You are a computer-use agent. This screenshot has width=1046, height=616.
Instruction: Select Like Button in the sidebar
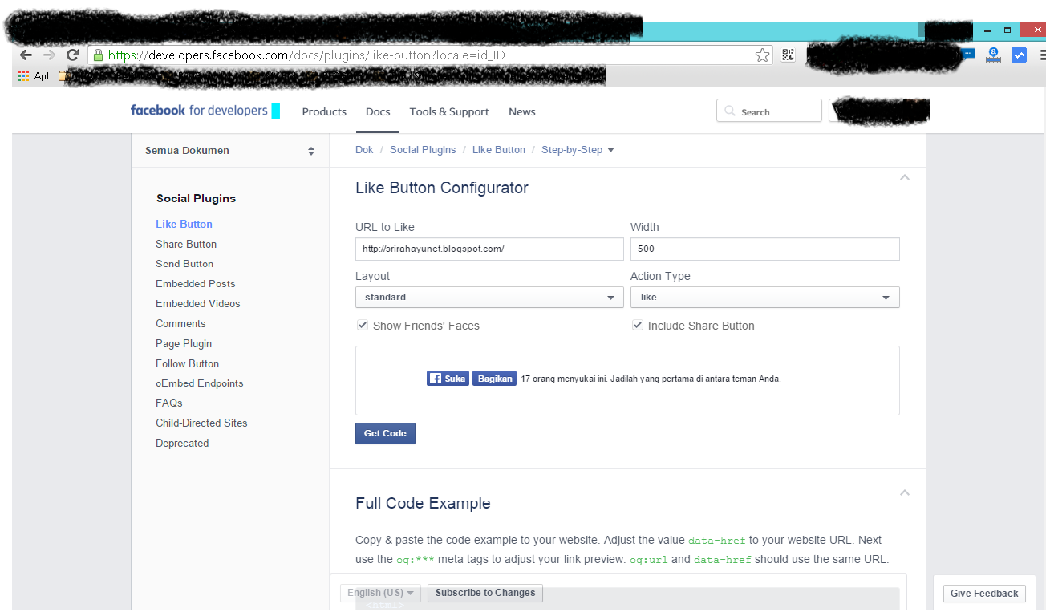coord(184,225)
